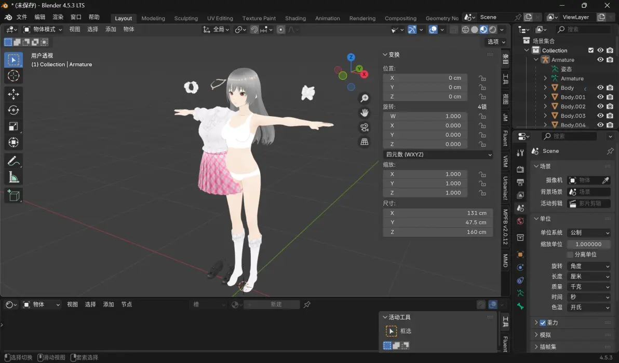Enable the separate units checkbox
619x363 pixels.
(570, 255)
